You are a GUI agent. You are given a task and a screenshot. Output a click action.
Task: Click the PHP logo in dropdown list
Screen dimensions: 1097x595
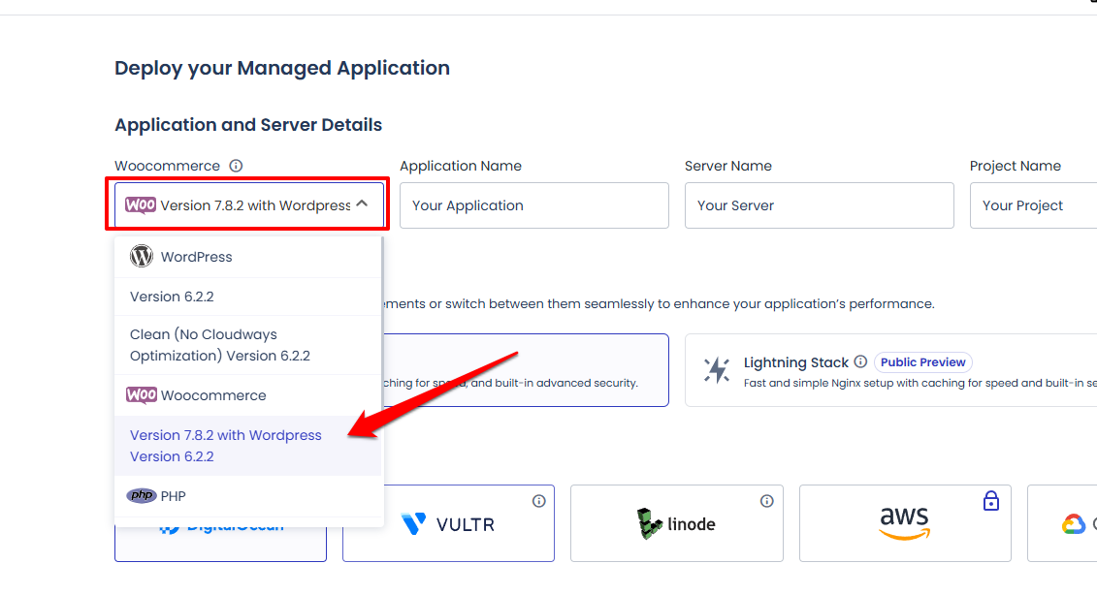(142, 496)
